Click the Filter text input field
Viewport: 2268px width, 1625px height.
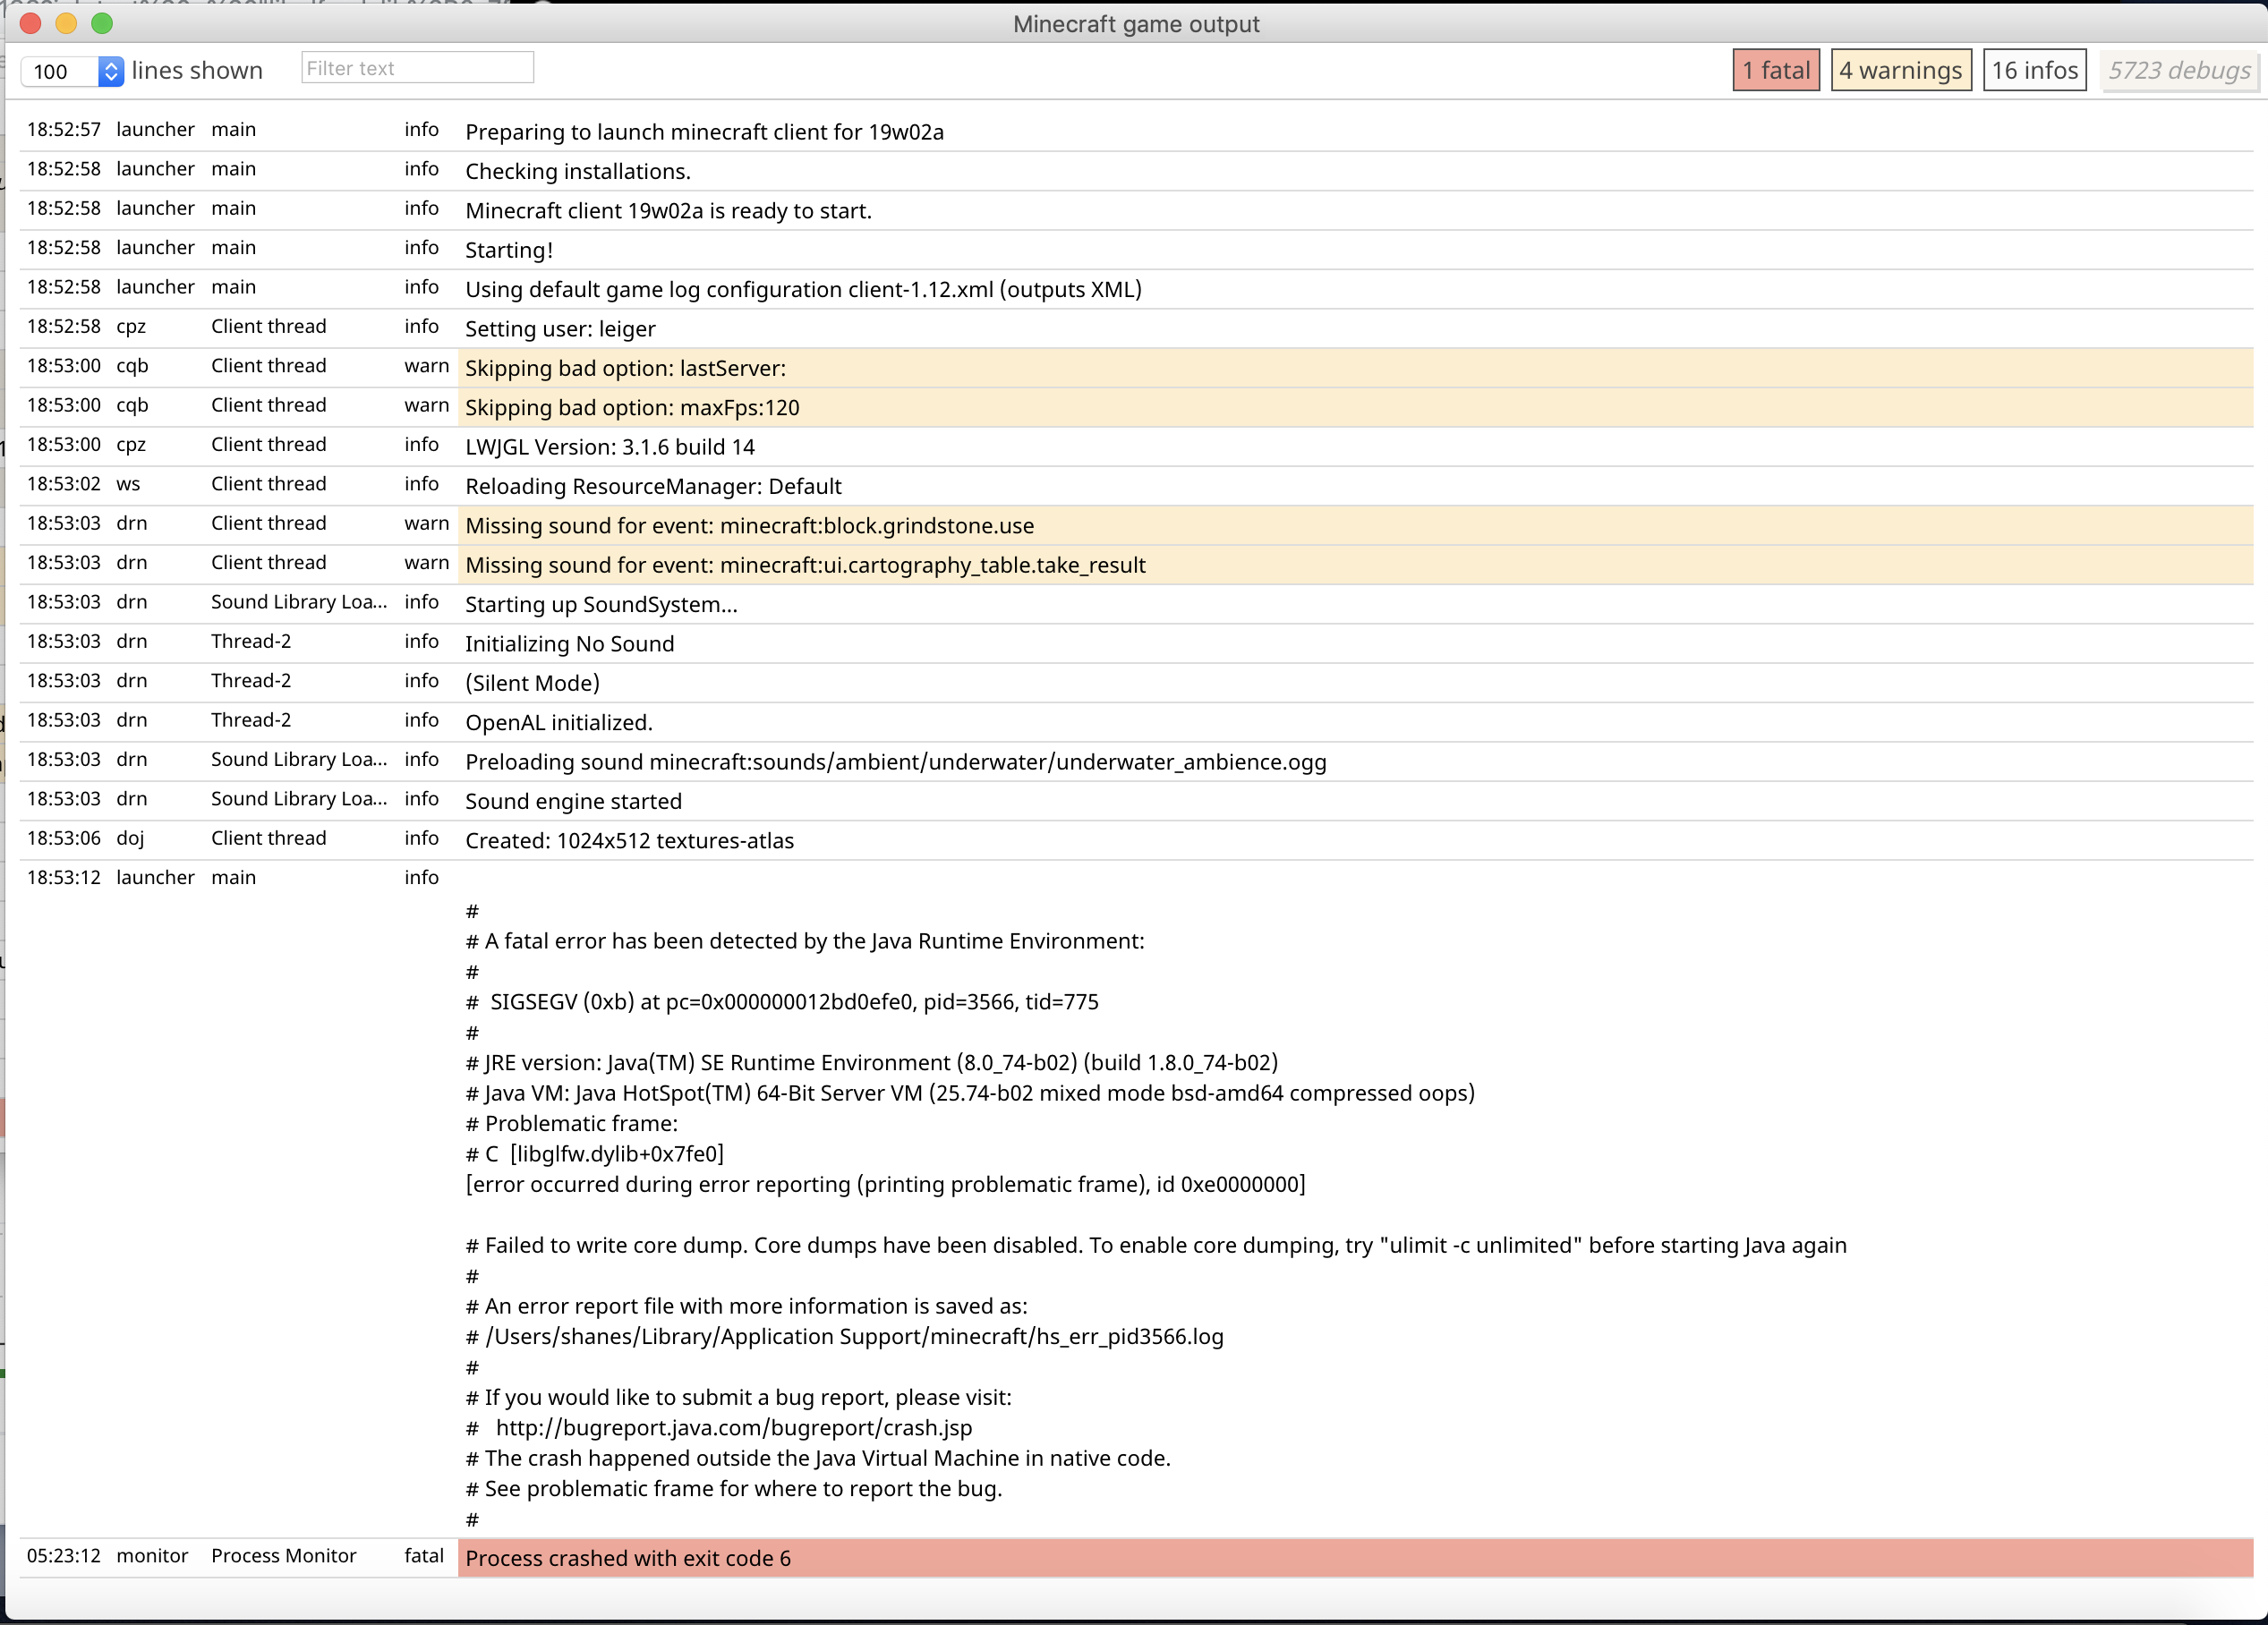(417, 68)
